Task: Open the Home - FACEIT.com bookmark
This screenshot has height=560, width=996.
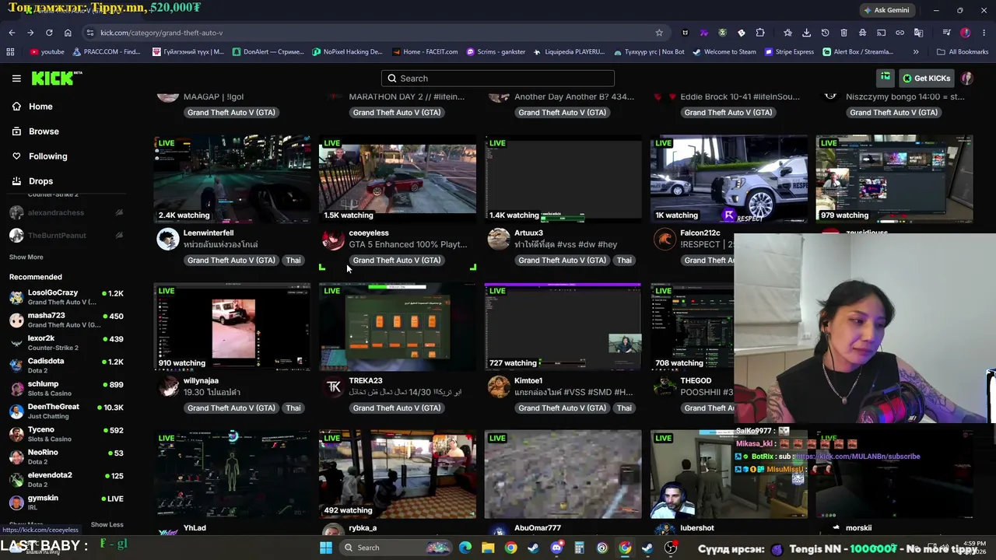Action: pyautogui.click(x=425, y=52)
